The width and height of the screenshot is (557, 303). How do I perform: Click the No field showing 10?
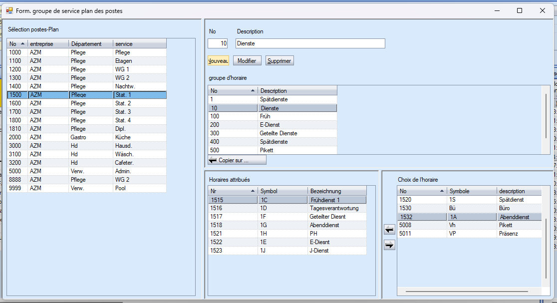218,43
